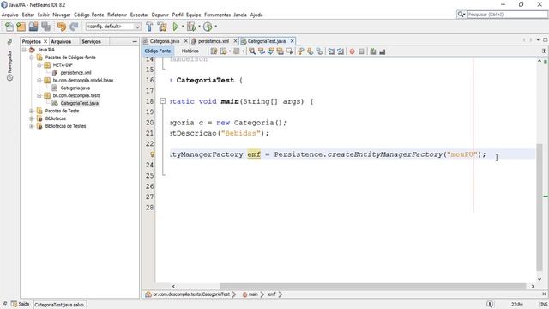
Task: Open Debug Project dropdown arrow
Action: click(x=199, y=27)
